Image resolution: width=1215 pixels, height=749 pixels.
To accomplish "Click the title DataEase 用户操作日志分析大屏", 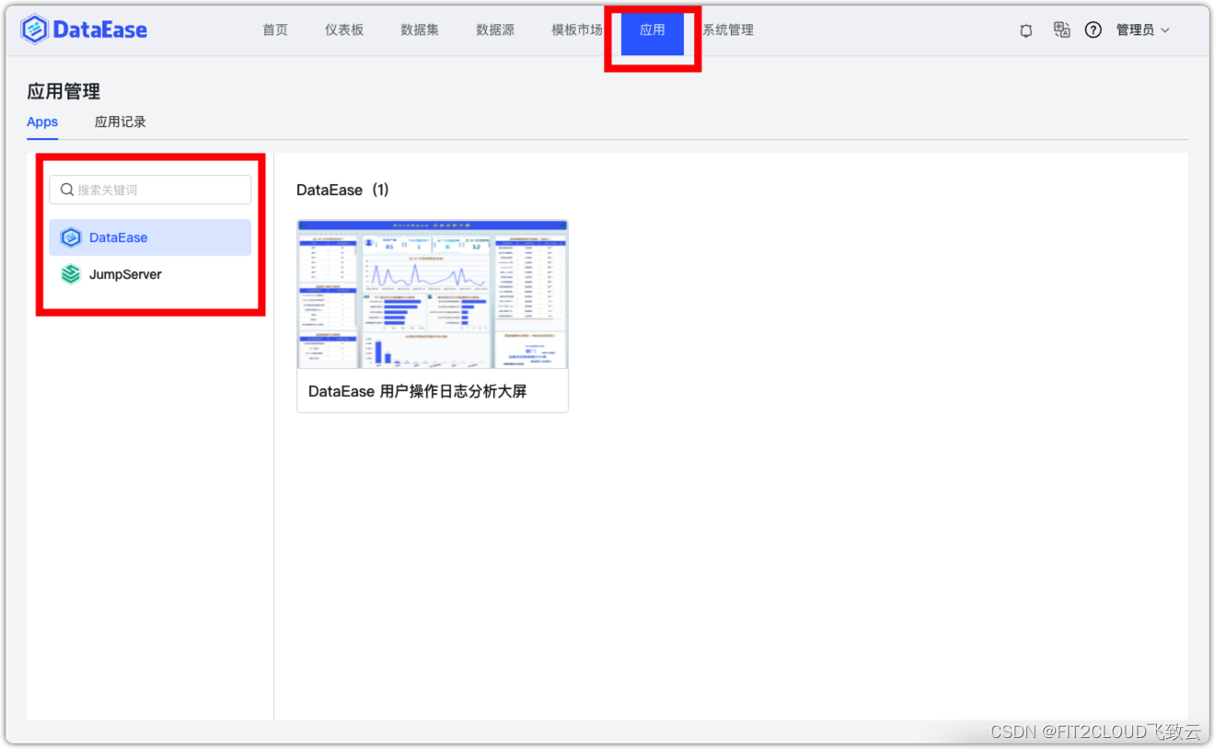I will coord(418,391).
